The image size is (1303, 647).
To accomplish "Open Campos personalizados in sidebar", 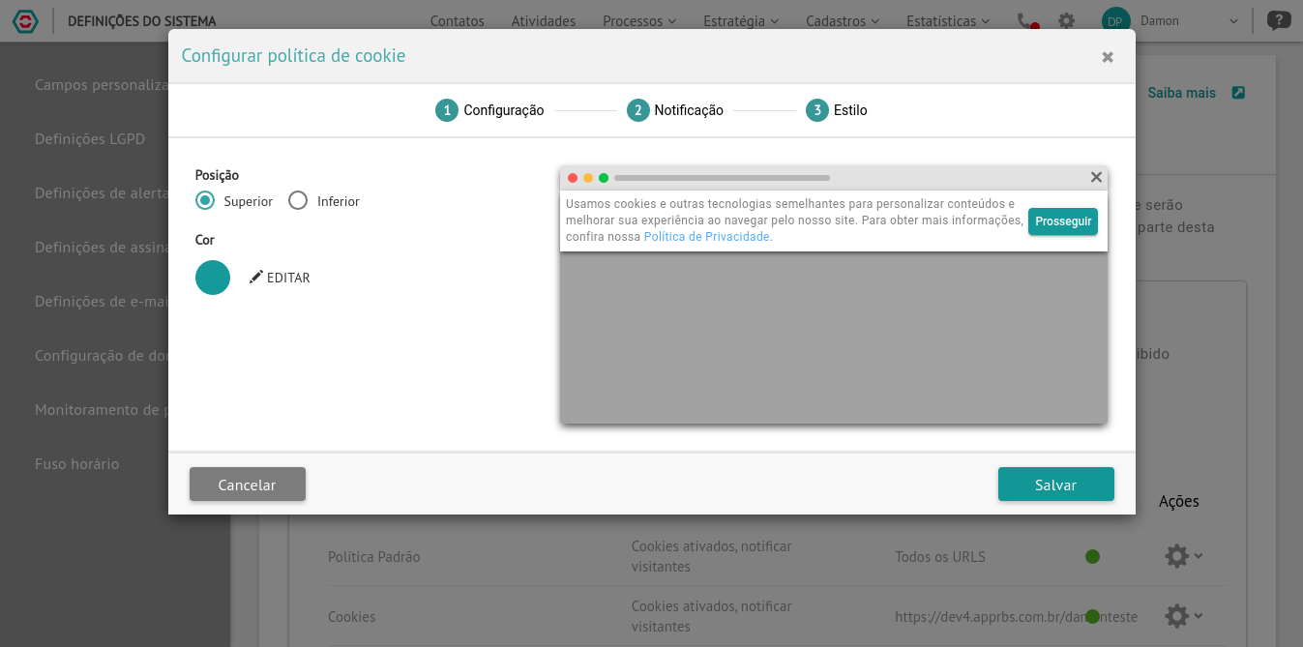I will pos(102,85).
